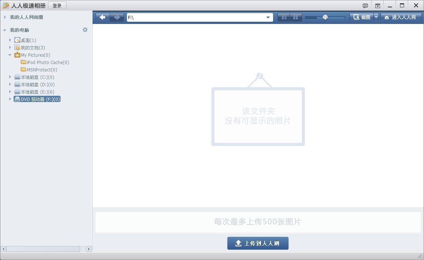Open the title bar menu dropdown icon
Screen dimensions: 424x260
[378, 6]
